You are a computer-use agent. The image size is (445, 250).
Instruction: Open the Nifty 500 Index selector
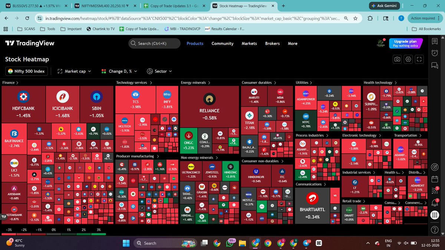click(x=27, y=71)
